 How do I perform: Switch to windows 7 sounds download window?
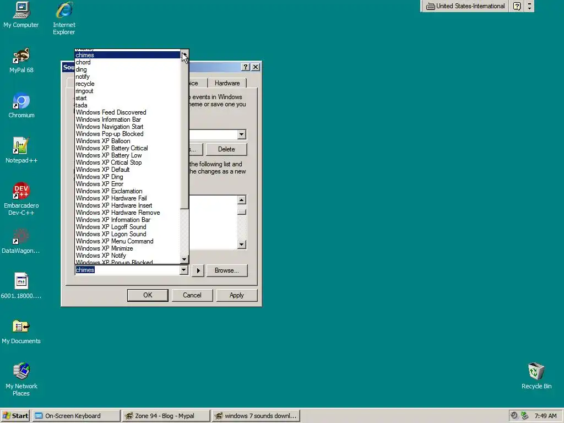point(256,416)
